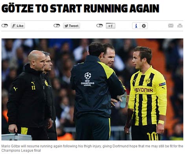Enable the Google +1 toggle switch
The image size is (185, 154).
coord(100,26)
